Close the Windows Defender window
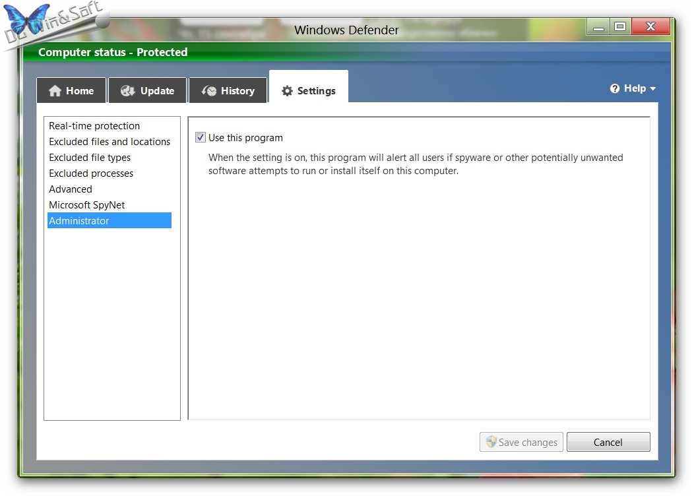This screenshot has width=694, height=496. [650, 26]
